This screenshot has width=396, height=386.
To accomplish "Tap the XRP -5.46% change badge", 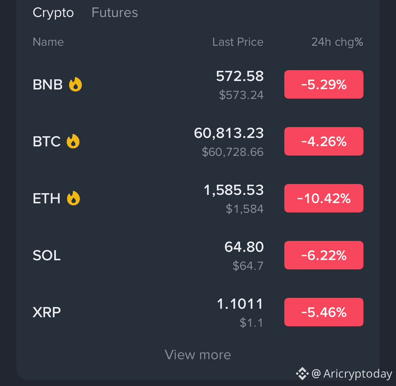I will click(x=324, y=312).
